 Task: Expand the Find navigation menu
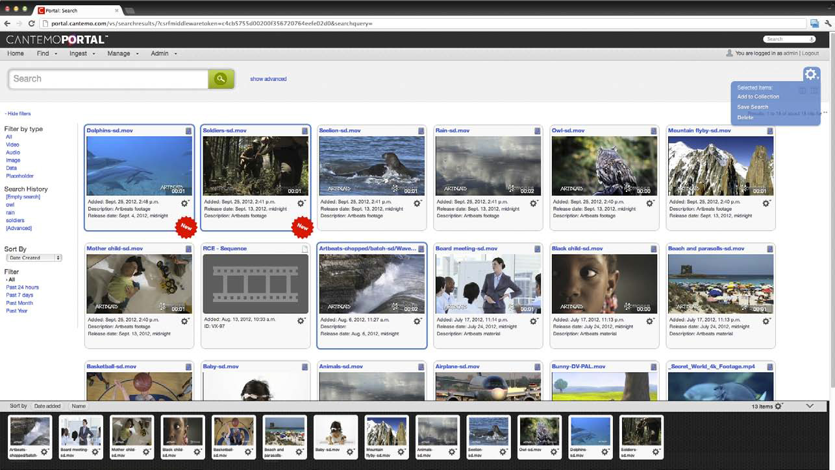(x=47, y=54)
